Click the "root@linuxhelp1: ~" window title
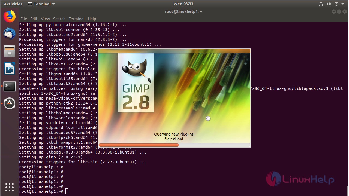349x196 pixels. [183, 11]
